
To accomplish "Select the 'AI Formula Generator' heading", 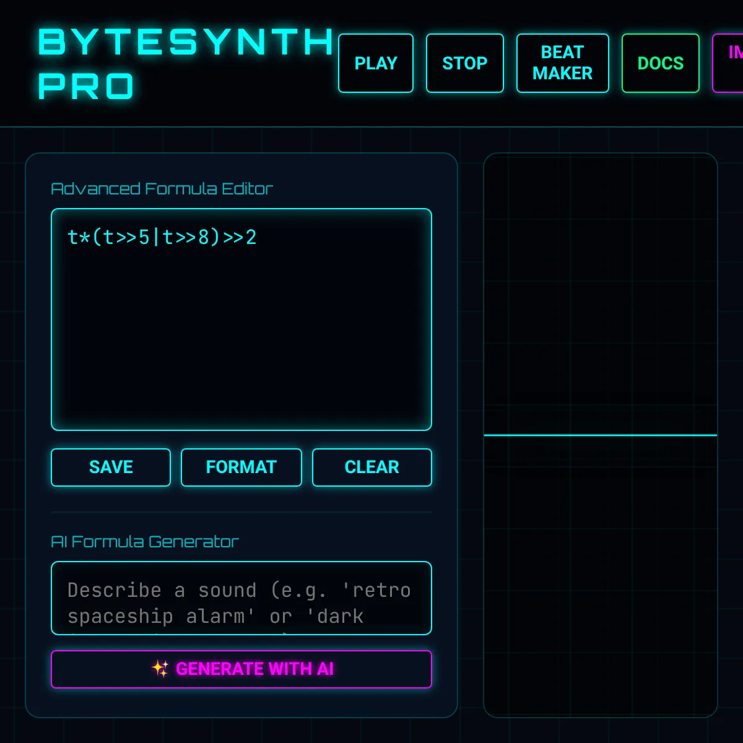I will (144, 542).
